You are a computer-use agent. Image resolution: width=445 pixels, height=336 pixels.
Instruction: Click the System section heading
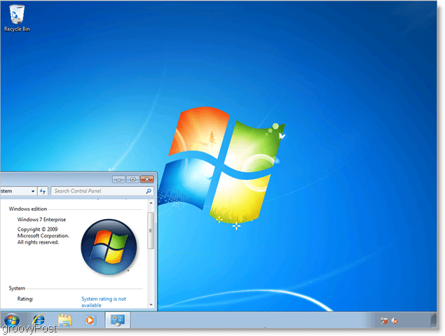pos(17,288)
